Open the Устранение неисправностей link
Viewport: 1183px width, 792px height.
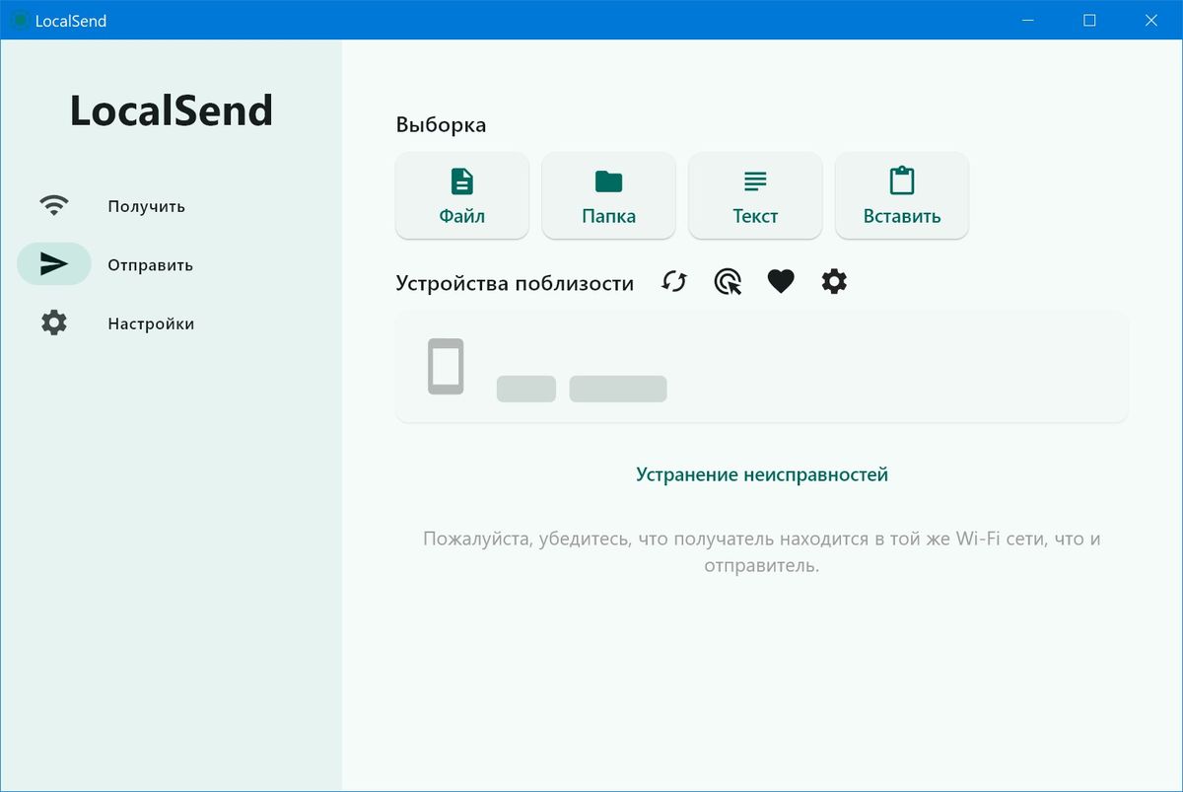(762, 474)
